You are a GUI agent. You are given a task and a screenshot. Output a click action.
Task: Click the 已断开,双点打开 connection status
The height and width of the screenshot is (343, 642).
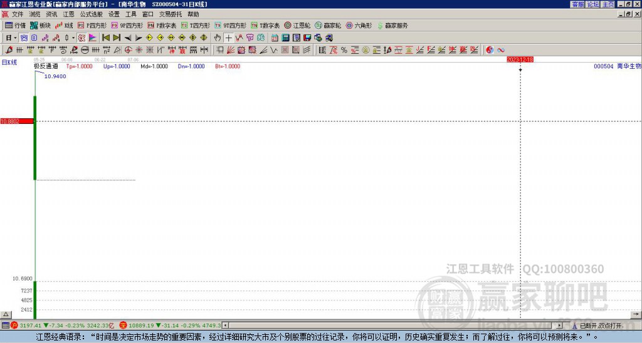click(x=601, y=326)
